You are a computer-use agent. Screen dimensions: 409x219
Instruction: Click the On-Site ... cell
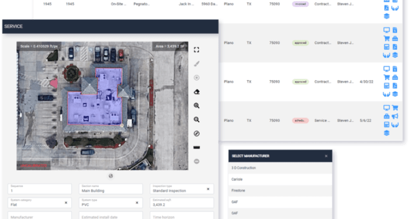pyautogui.click(x=119, y=4)
